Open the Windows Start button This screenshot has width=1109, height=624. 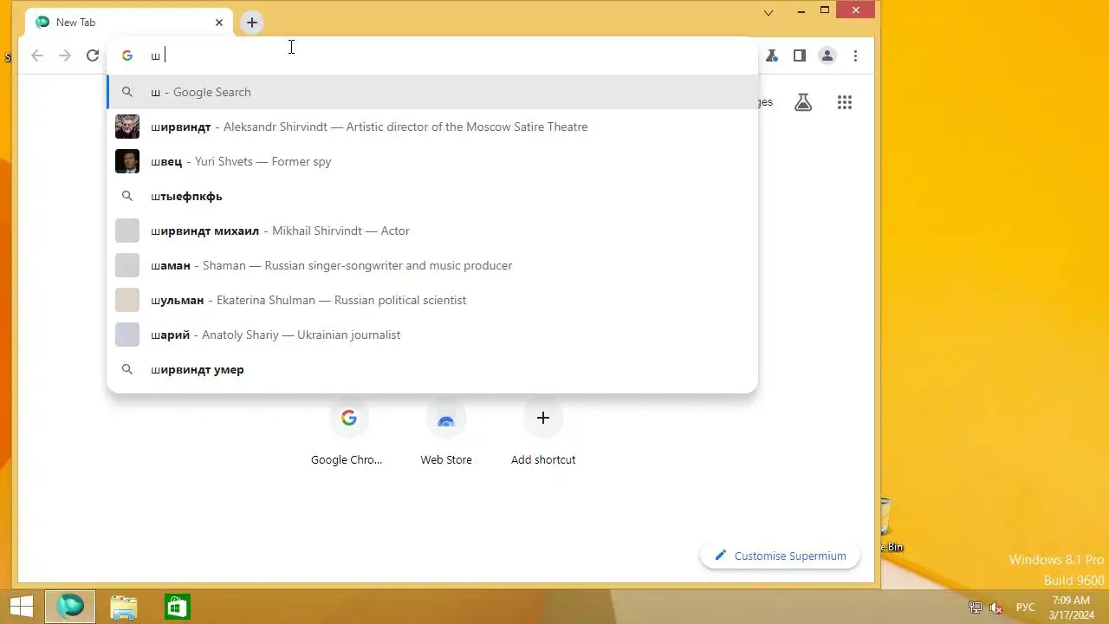coord(21,607)
